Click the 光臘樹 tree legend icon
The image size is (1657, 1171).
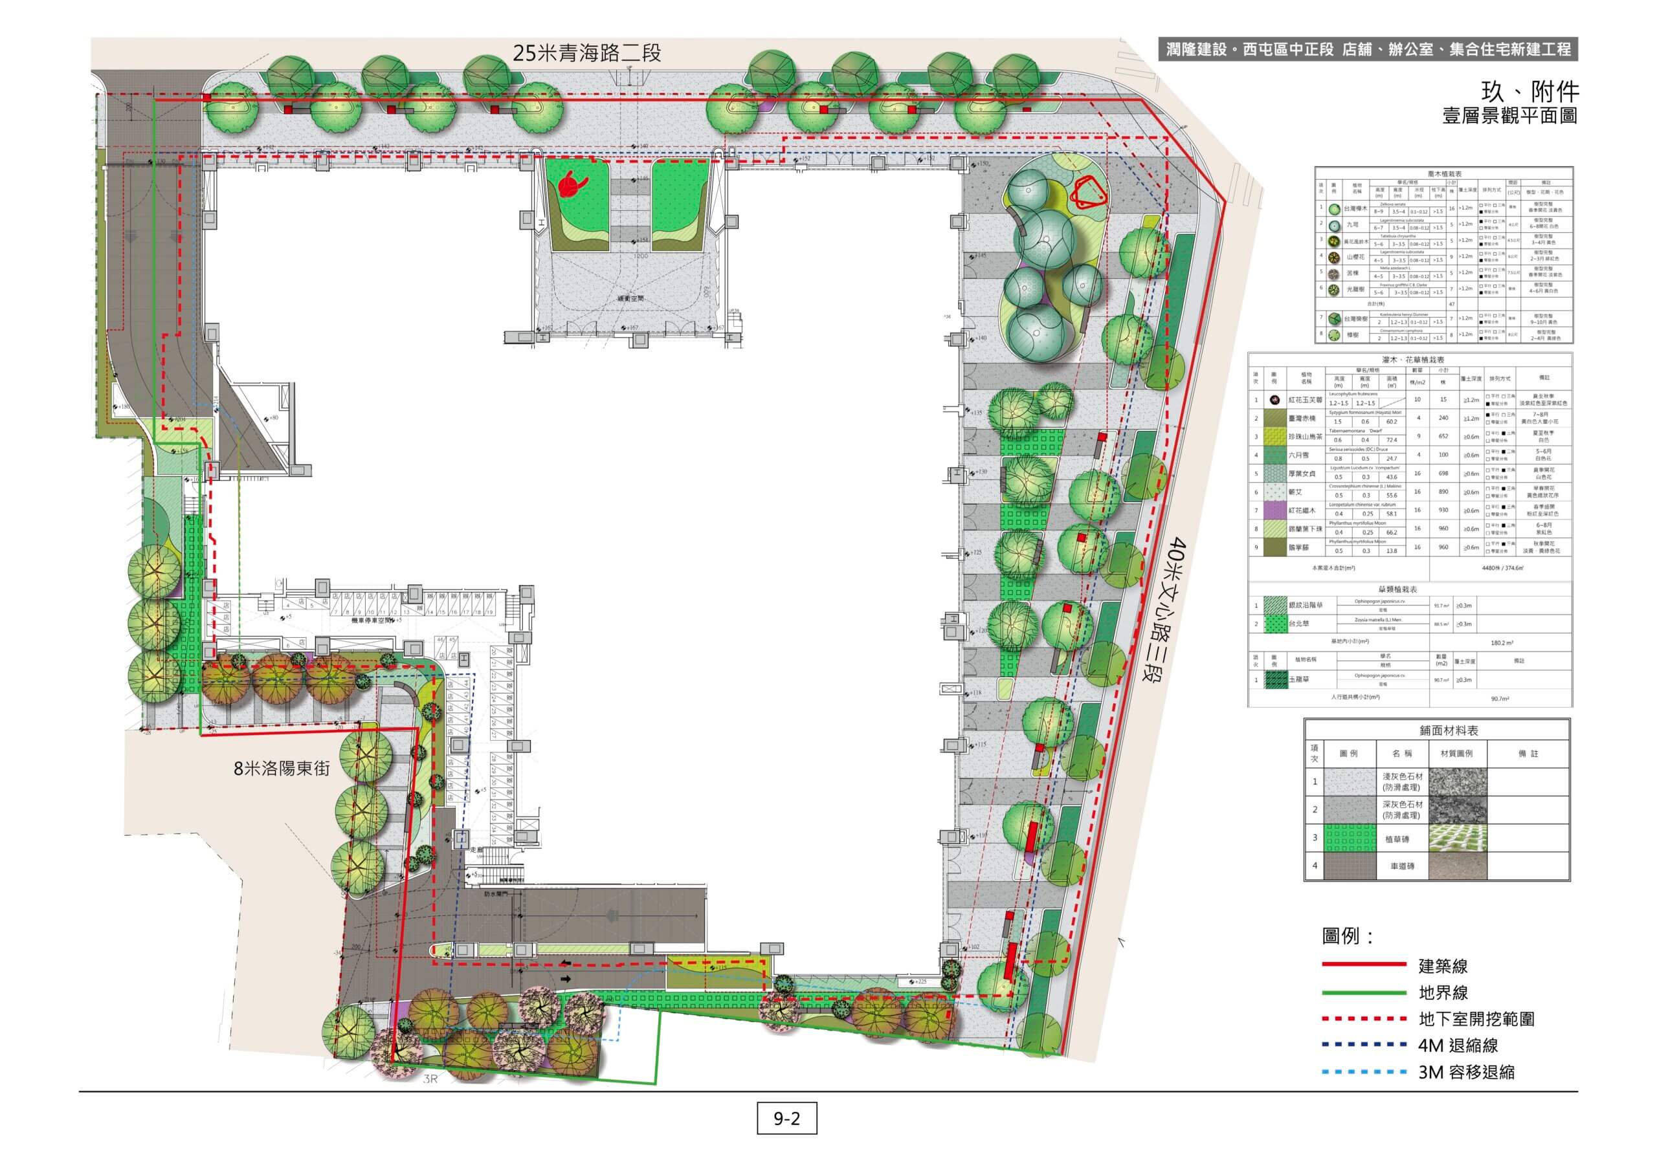[x=1335, y=289]
